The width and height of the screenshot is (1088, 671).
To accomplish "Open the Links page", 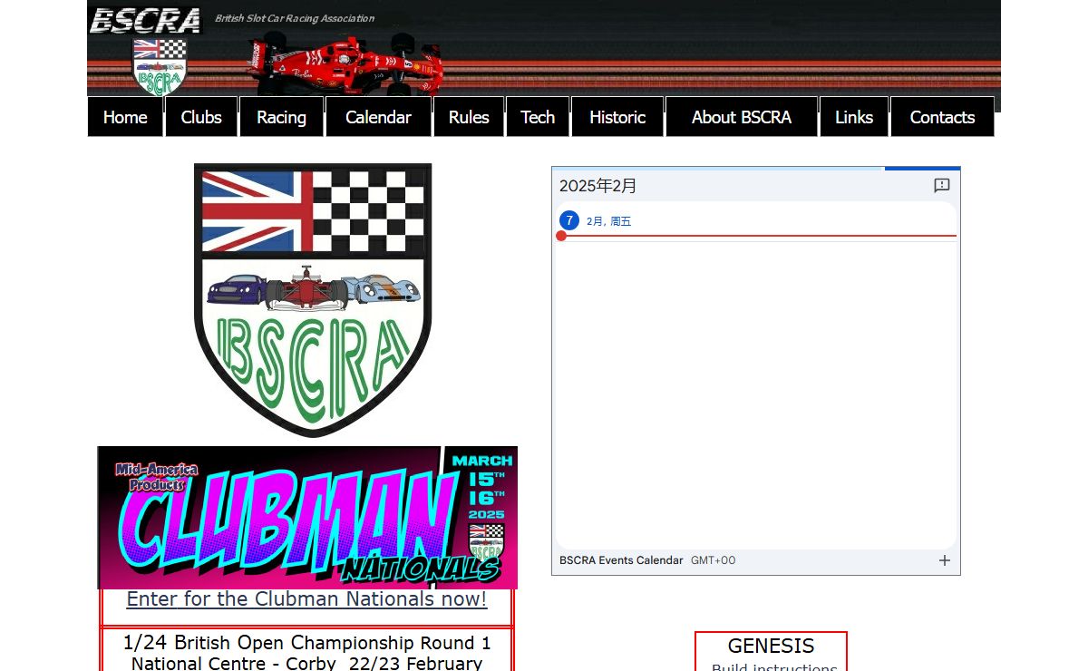I will tap(854, 117).
